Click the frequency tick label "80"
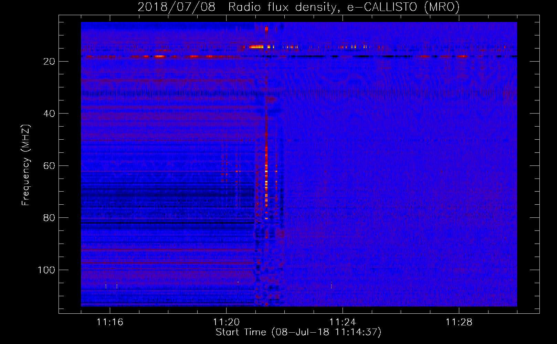The image size is (557, 344). (50, 218)
